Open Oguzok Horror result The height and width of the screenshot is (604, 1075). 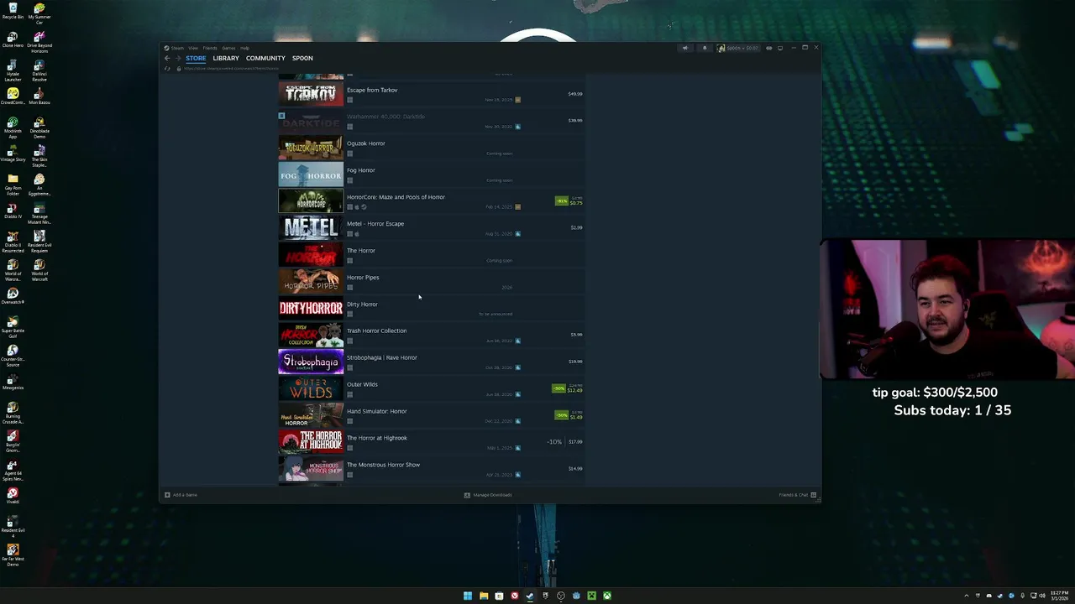click(x=431, y=148)
